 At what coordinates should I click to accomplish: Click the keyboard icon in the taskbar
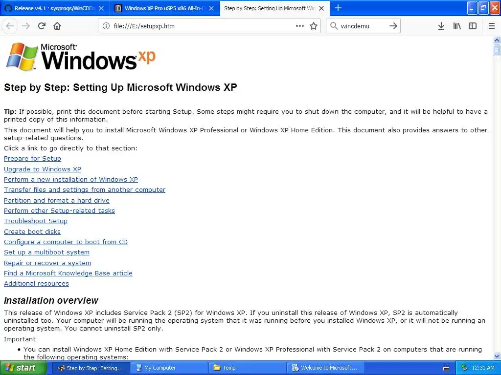point(446,368)
